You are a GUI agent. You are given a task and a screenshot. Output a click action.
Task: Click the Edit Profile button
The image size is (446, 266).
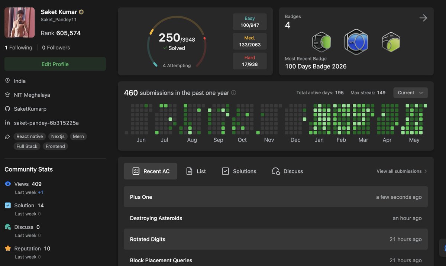(55, 64)
